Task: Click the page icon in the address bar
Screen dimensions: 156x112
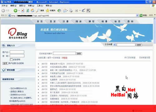Action: pyautogui.click(x=10, y=16)
